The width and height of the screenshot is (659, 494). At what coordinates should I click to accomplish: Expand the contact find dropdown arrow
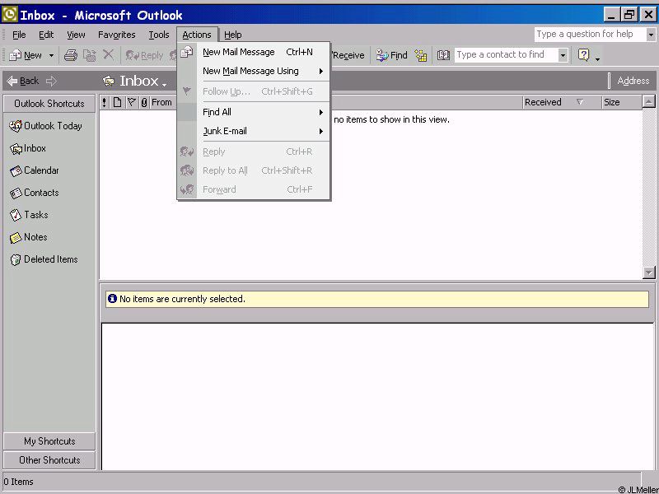[563, 55]
